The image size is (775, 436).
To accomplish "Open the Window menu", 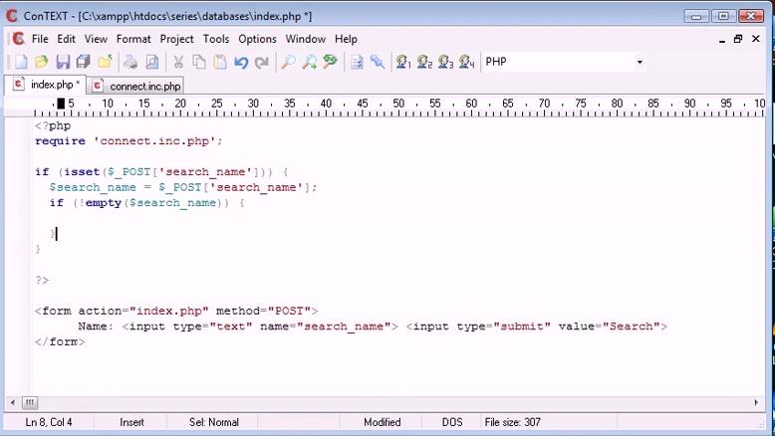I will [x=306, y=39].
